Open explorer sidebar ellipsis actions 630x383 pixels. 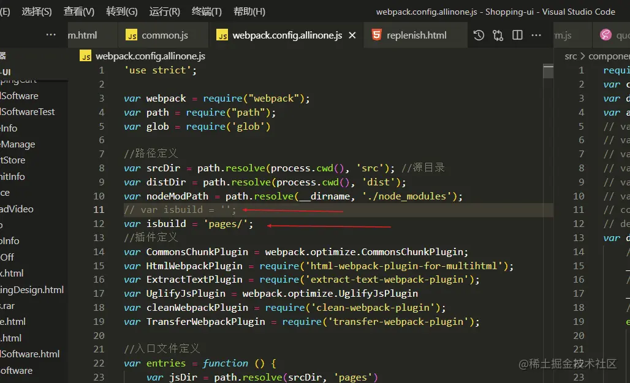[x=51, y=35]
